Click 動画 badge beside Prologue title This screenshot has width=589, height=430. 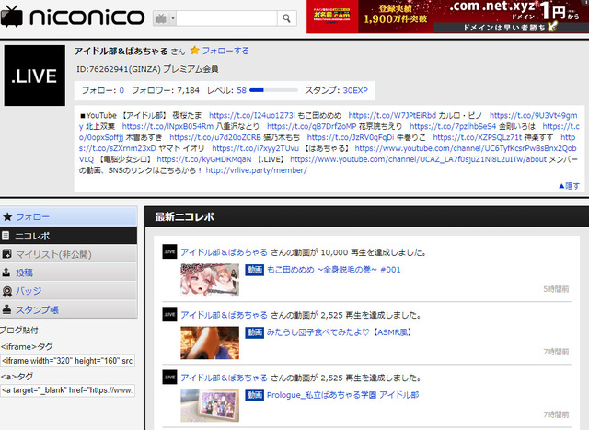tap(254, 395)
